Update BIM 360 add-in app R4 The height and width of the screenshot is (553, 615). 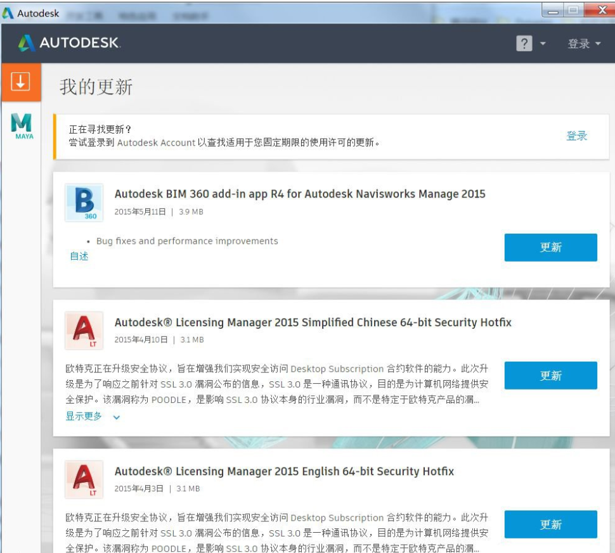[551, 247]
